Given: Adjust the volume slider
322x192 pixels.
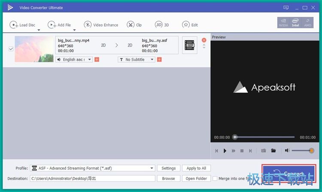Looking at the screenshot, I should [303, 151].
